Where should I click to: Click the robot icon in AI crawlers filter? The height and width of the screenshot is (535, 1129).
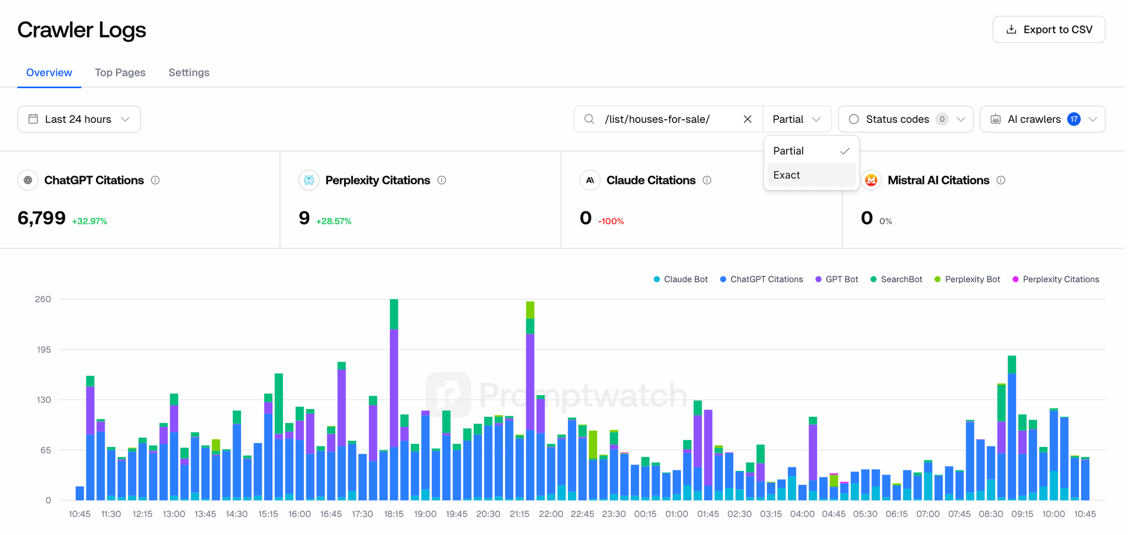point(995,119)
